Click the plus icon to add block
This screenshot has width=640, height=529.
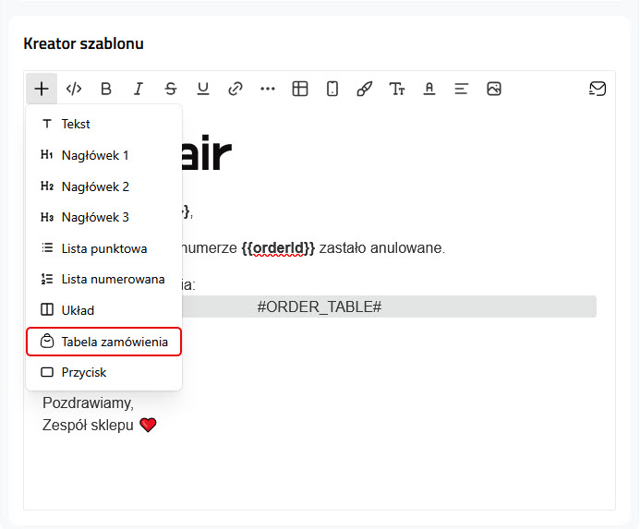42,89
